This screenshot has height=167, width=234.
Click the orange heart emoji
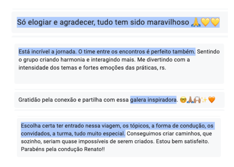tap(212, 100)
